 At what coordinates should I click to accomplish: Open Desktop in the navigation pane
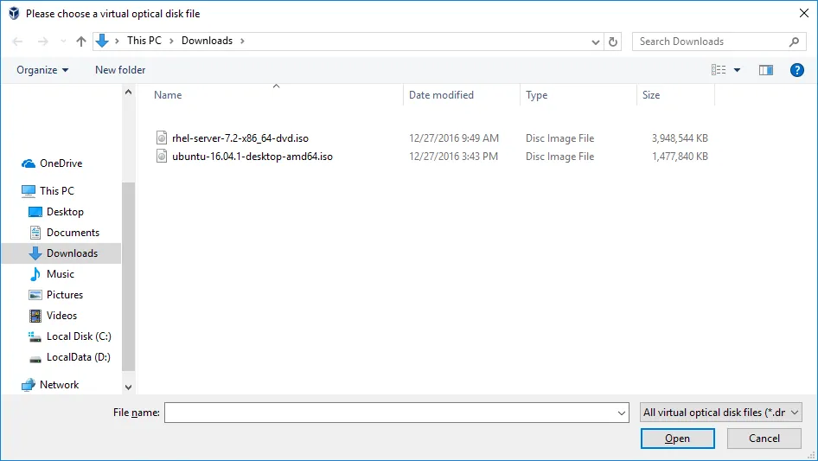click(x=65, y=212)
